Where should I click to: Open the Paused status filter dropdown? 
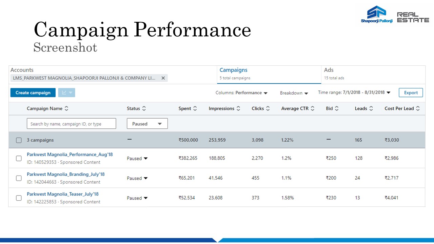pos(147,124)
